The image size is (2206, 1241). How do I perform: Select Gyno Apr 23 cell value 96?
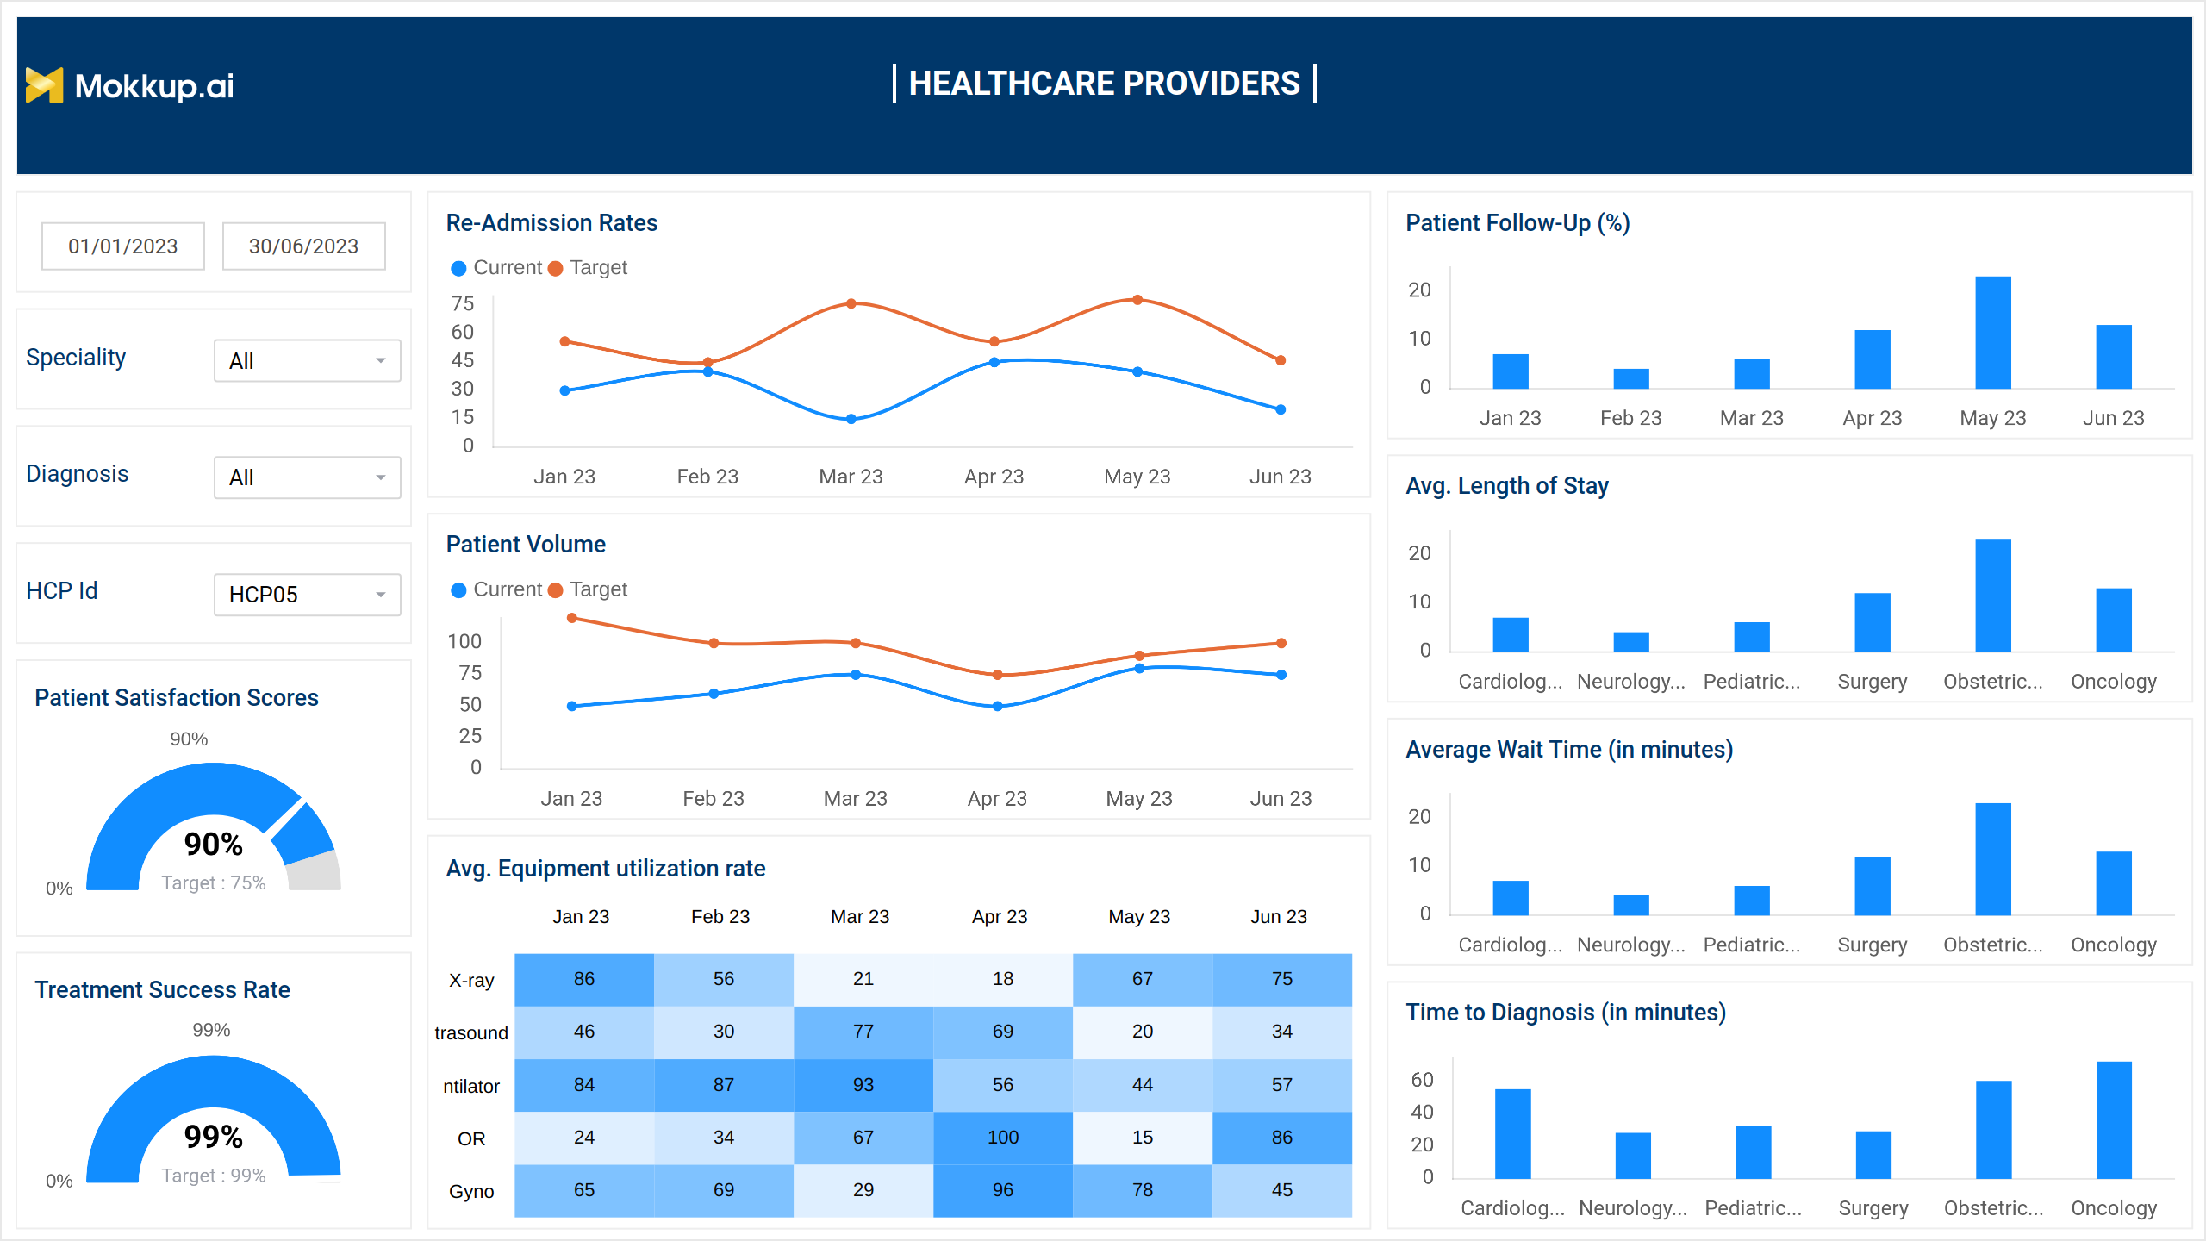1003,1190
